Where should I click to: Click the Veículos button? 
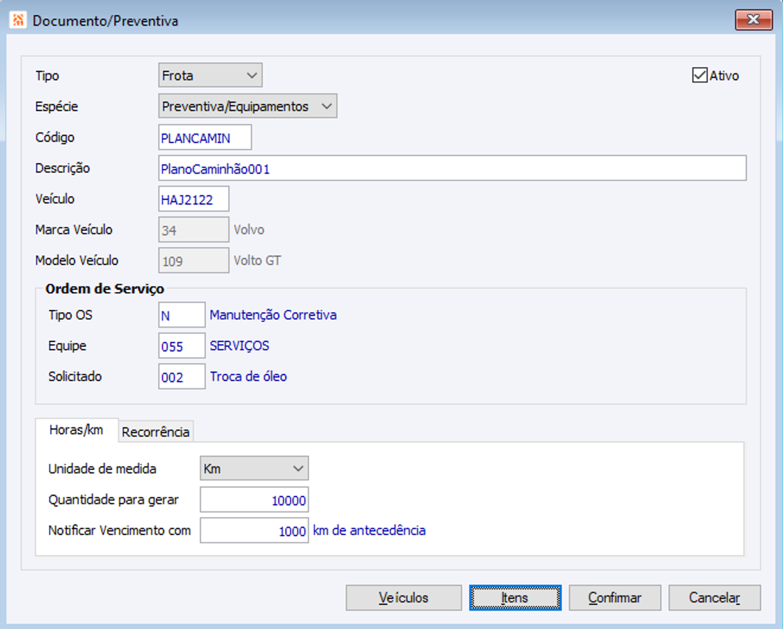403,598
